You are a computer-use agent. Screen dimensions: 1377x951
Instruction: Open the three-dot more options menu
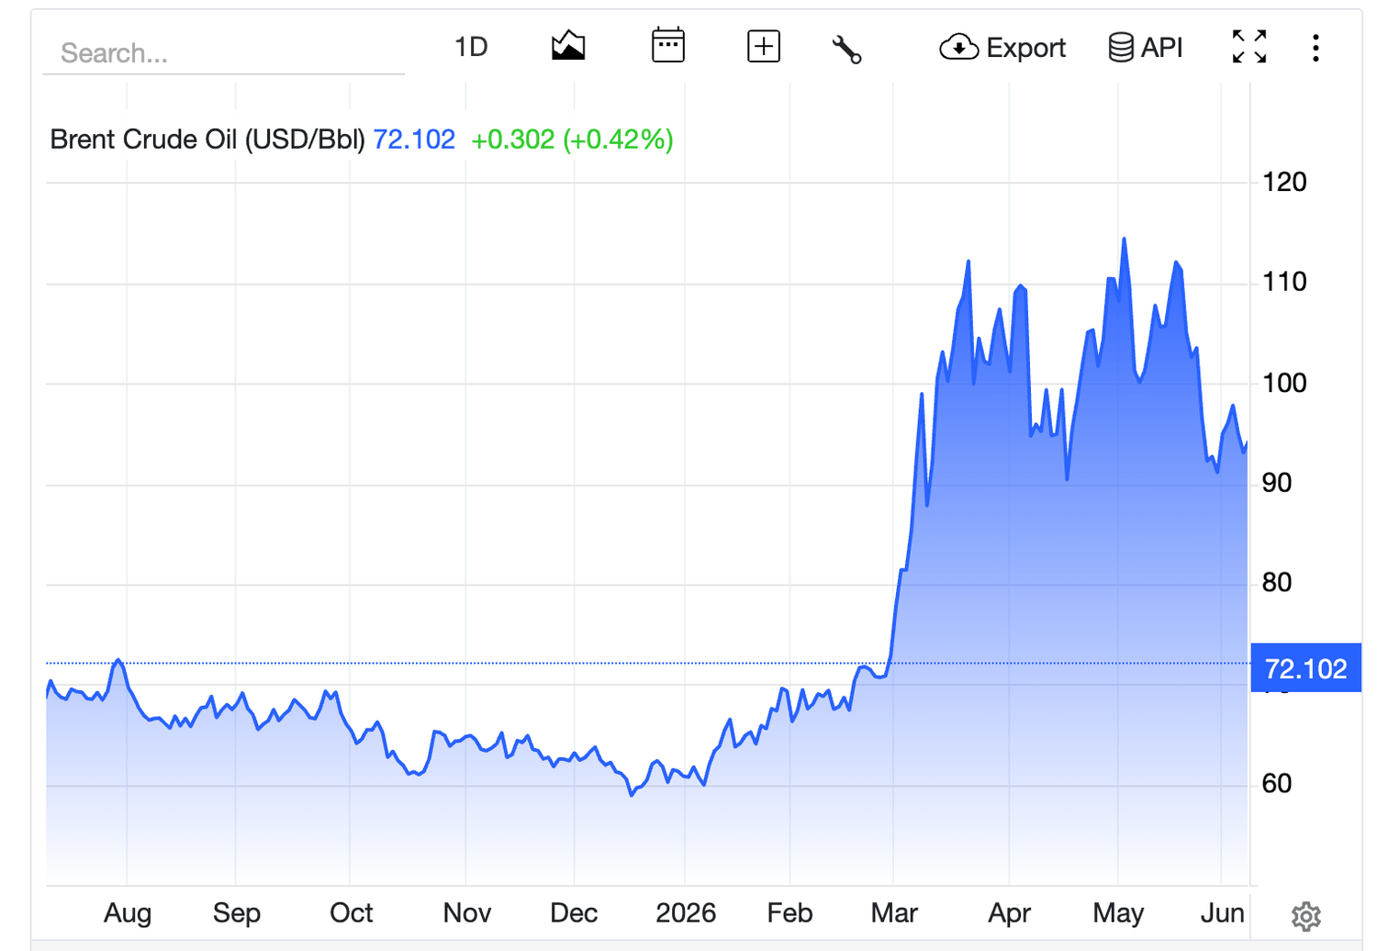click(x=1315, y=48)
